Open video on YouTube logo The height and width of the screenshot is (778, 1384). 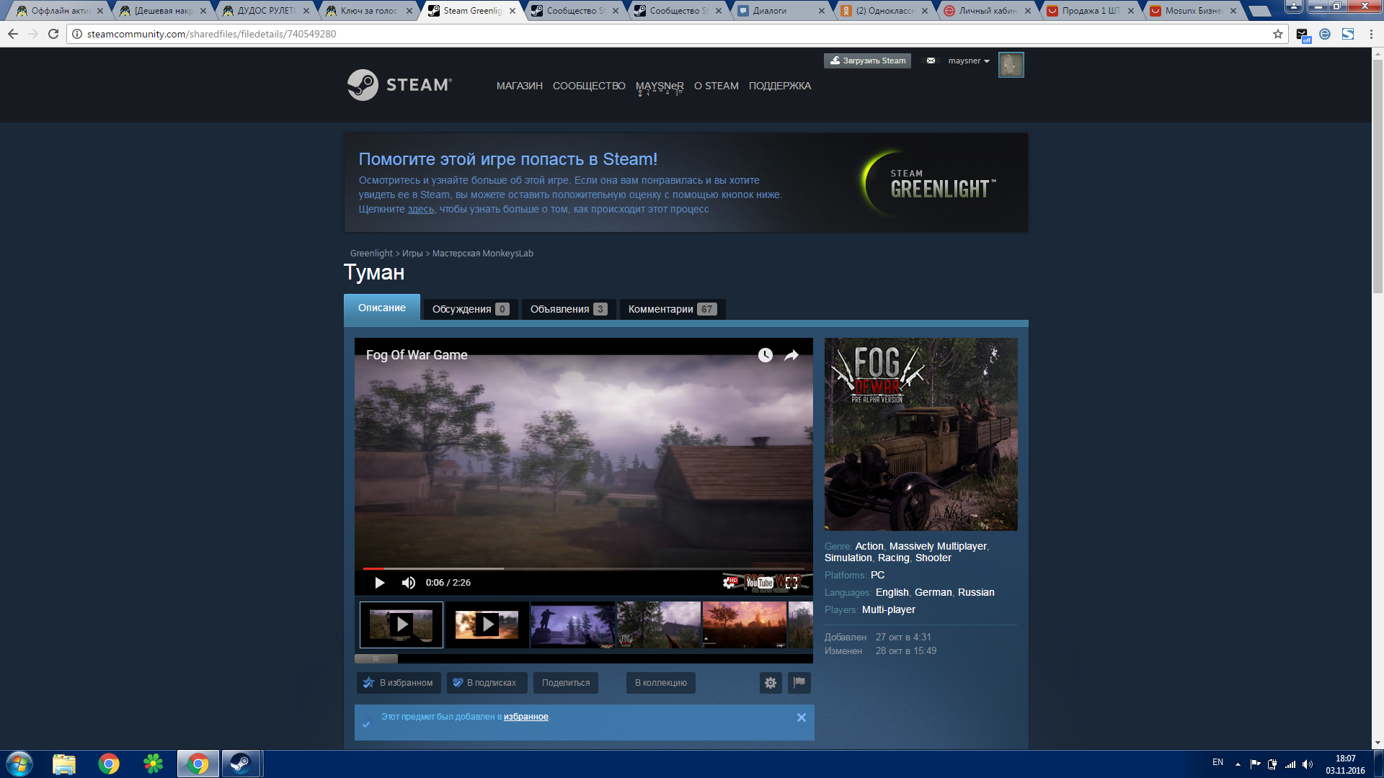(760, 582)
